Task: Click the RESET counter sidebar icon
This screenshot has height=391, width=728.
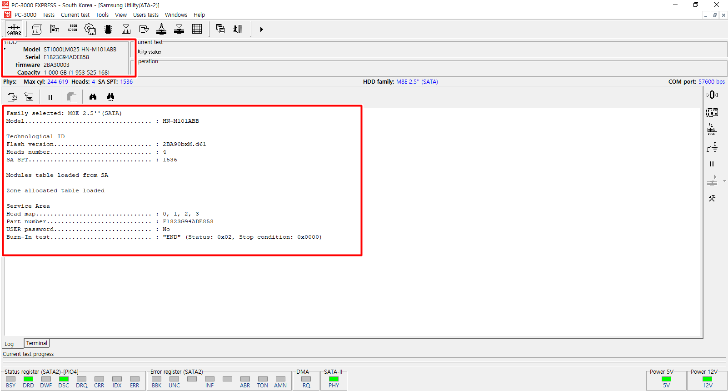Action: [x=712, y=130]
